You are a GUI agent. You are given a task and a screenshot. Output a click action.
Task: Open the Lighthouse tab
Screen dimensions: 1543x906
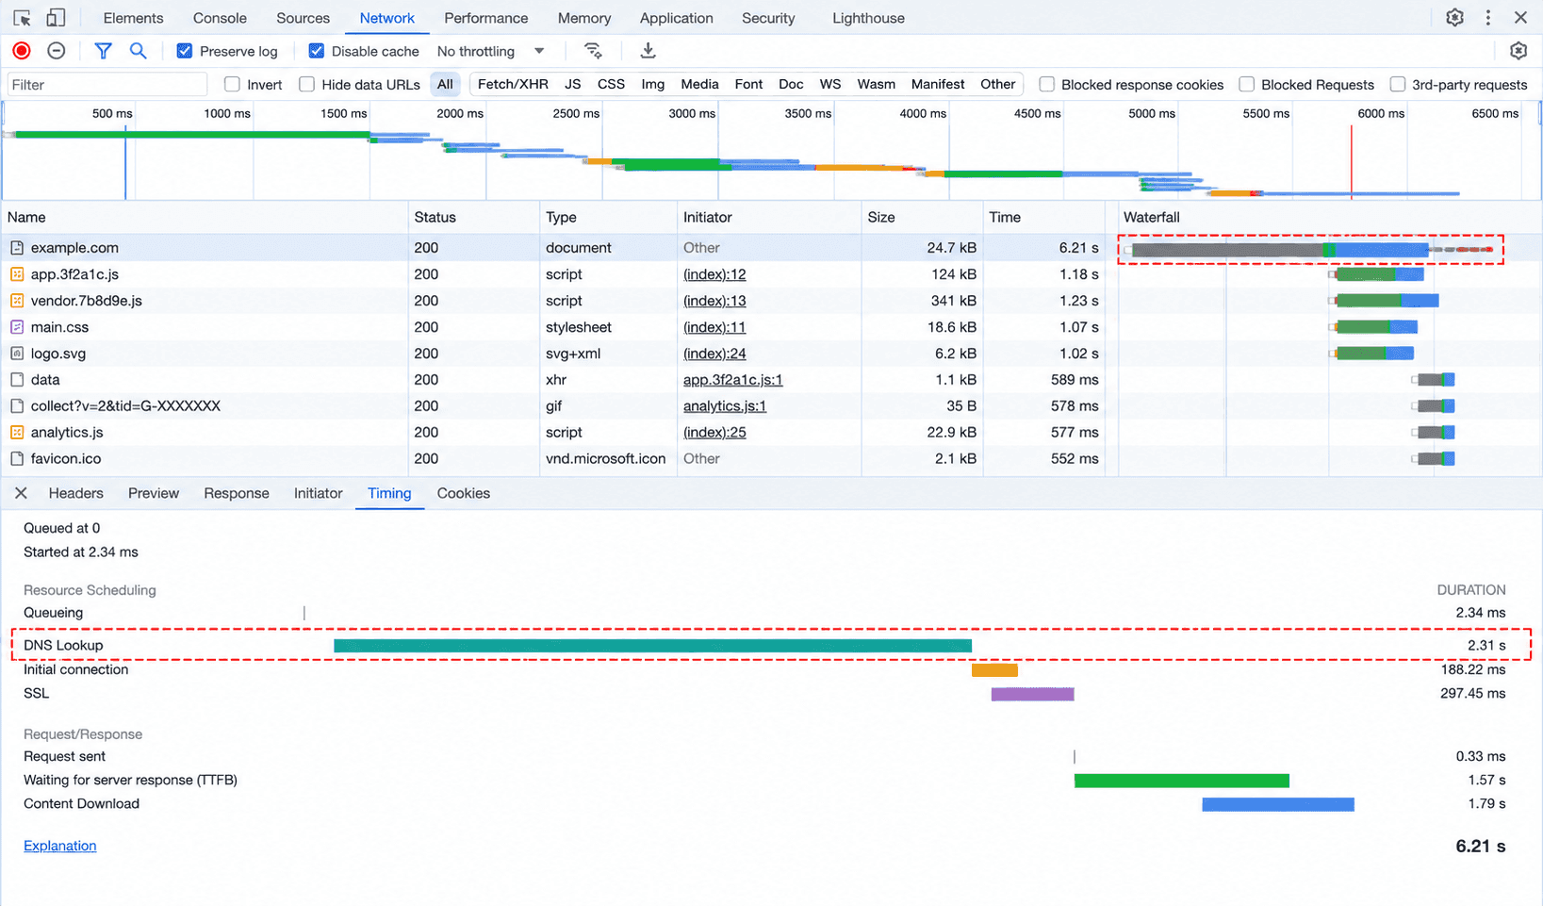coord(868,18)
